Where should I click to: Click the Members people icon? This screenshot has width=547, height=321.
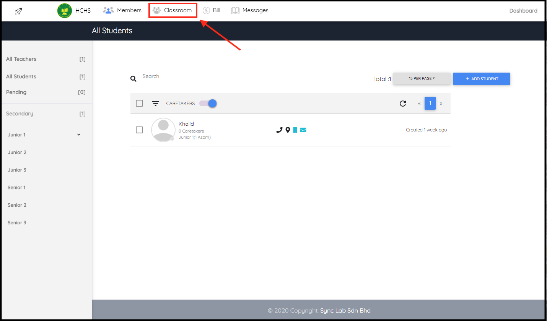click(108, 10)
